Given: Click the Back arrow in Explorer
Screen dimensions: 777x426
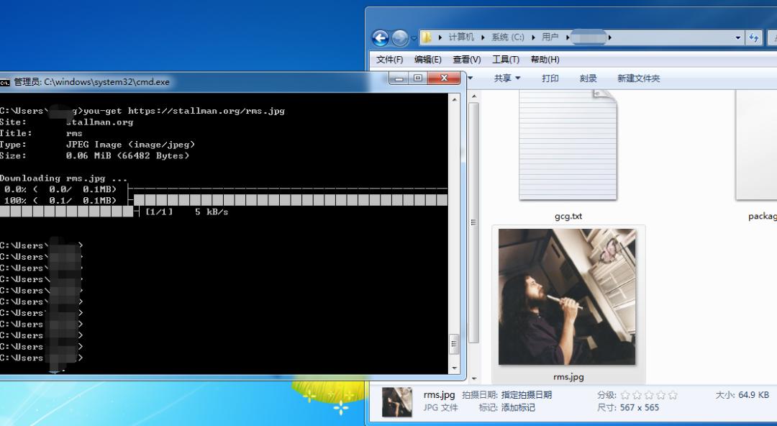Looking at the screenshot, I should pos(381,38).
